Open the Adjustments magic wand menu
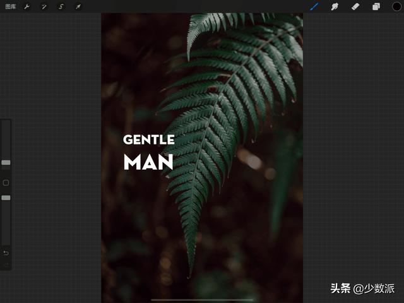 pyautogui.click(x=44, y=6)
